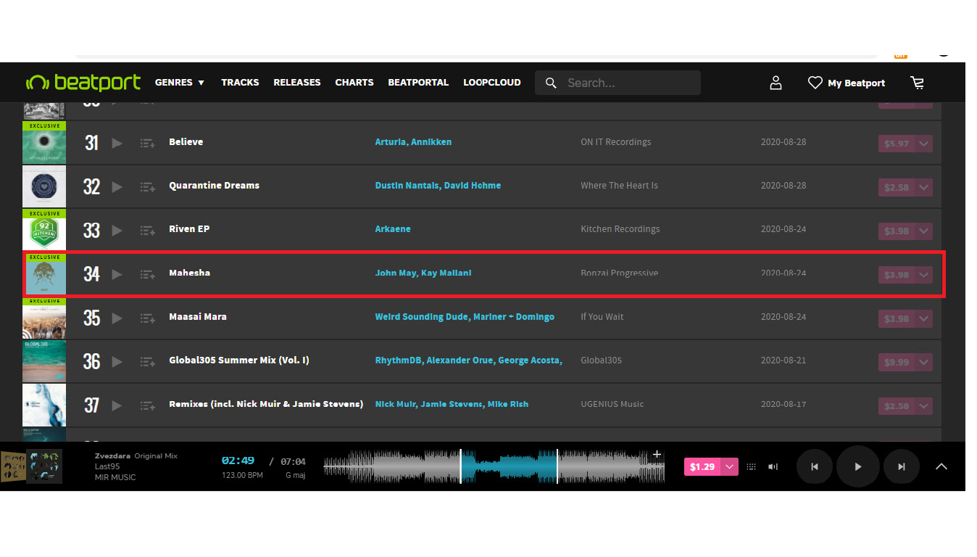Play the Mahesha release preview
The image size is (977, 557).
[117, 274]
